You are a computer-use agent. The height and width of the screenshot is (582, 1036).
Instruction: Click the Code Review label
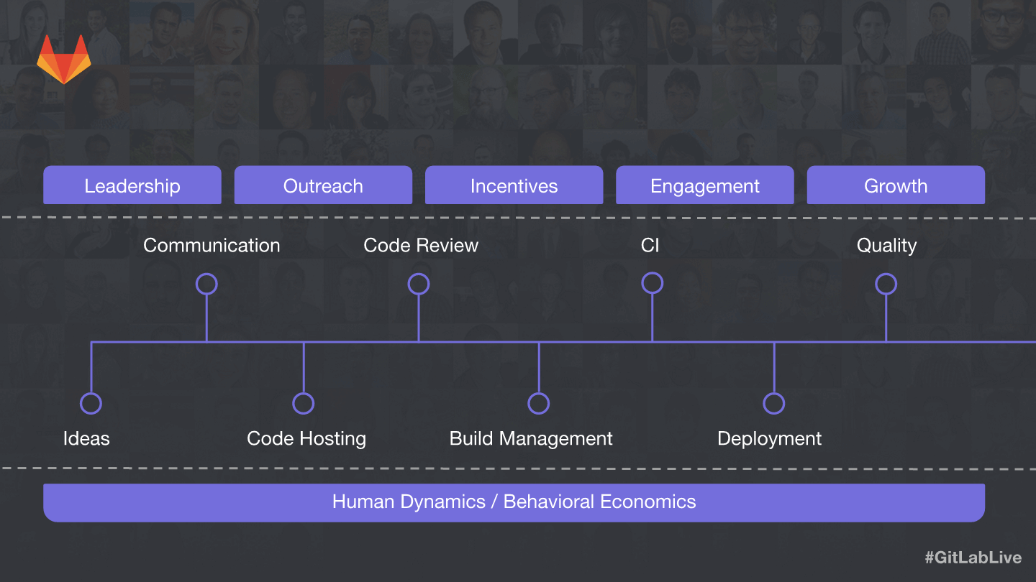point(421,245)
